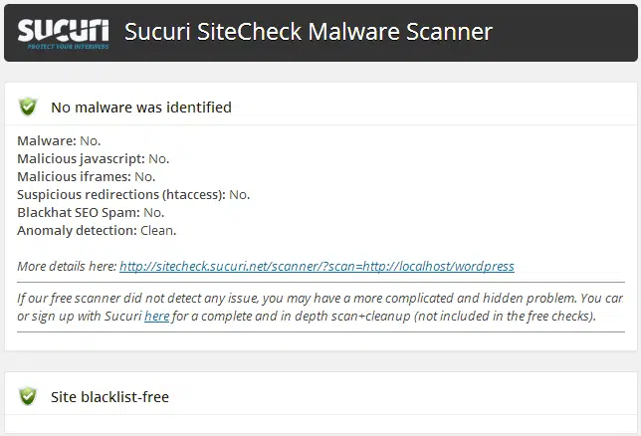Viewport: 641px width, 436px height.
Task: Click the "Anomaly detection: Clean." result
Action: pos(97,230)
